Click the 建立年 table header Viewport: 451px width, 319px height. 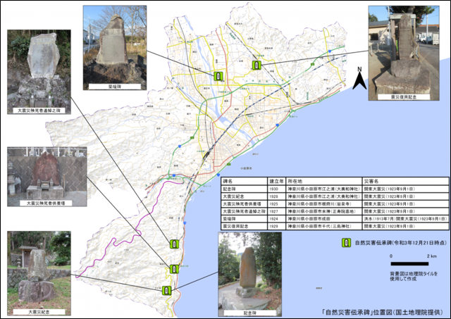[277, 181]
